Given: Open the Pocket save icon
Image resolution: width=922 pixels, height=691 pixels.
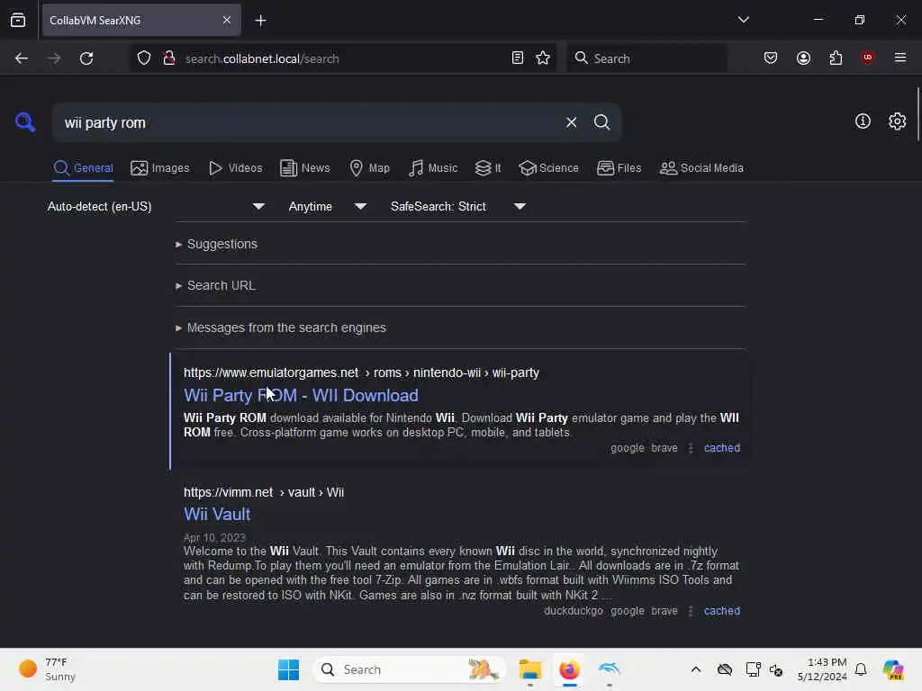Looking at the screenshot, I should (x=771, y=58).
